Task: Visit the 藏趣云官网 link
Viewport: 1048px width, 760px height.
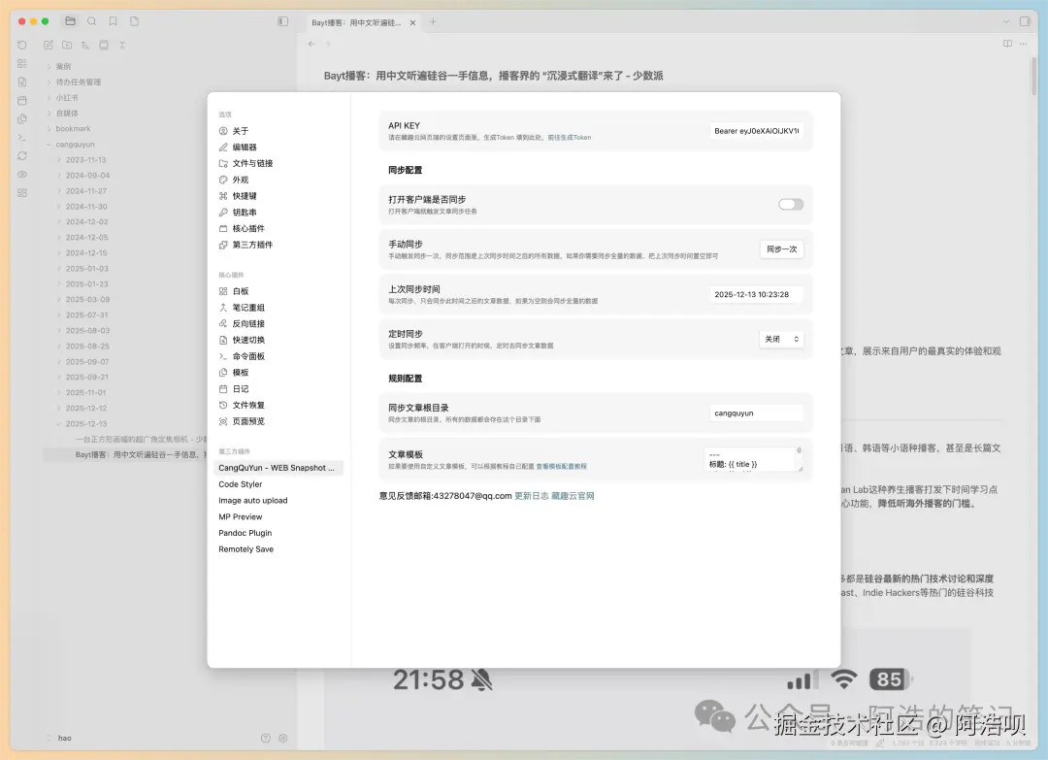Action: [x=573, y=496]
